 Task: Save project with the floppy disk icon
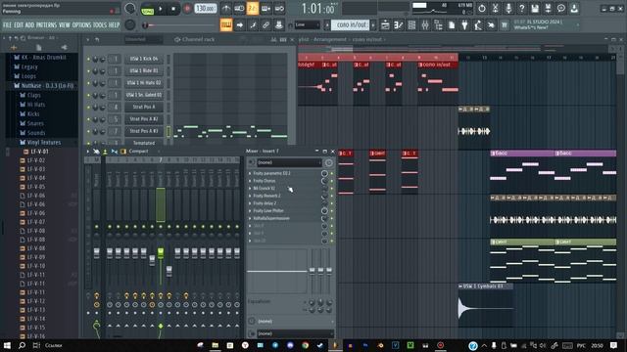point(535,8)
